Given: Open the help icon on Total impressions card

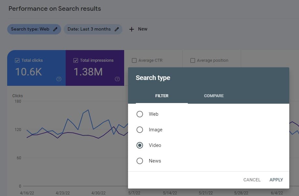Looking at the screenshot, I should [x=117, y=79].
